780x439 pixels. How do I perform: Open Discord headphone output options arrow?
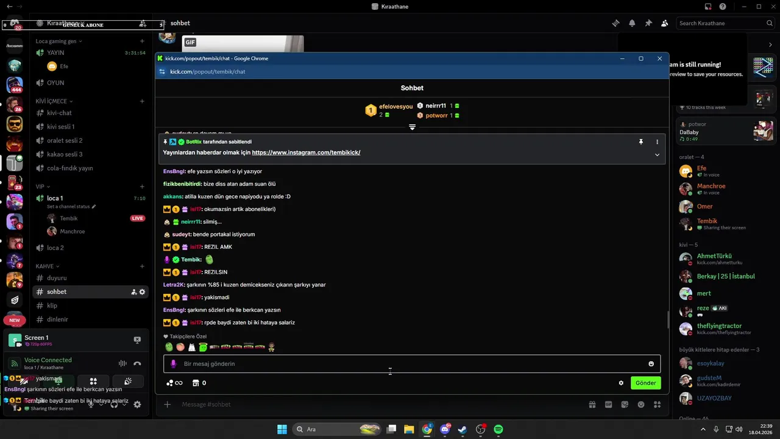(124, 404)
